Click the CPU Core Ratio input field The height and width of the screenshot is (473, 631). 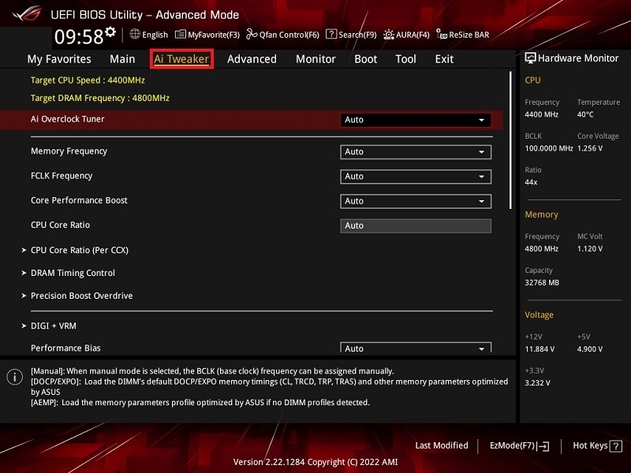[x=416, y=225]
